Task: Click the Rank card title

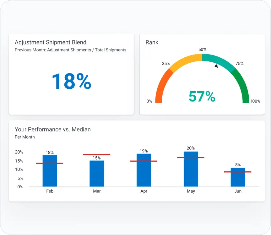Action: (x=152, y=42)
